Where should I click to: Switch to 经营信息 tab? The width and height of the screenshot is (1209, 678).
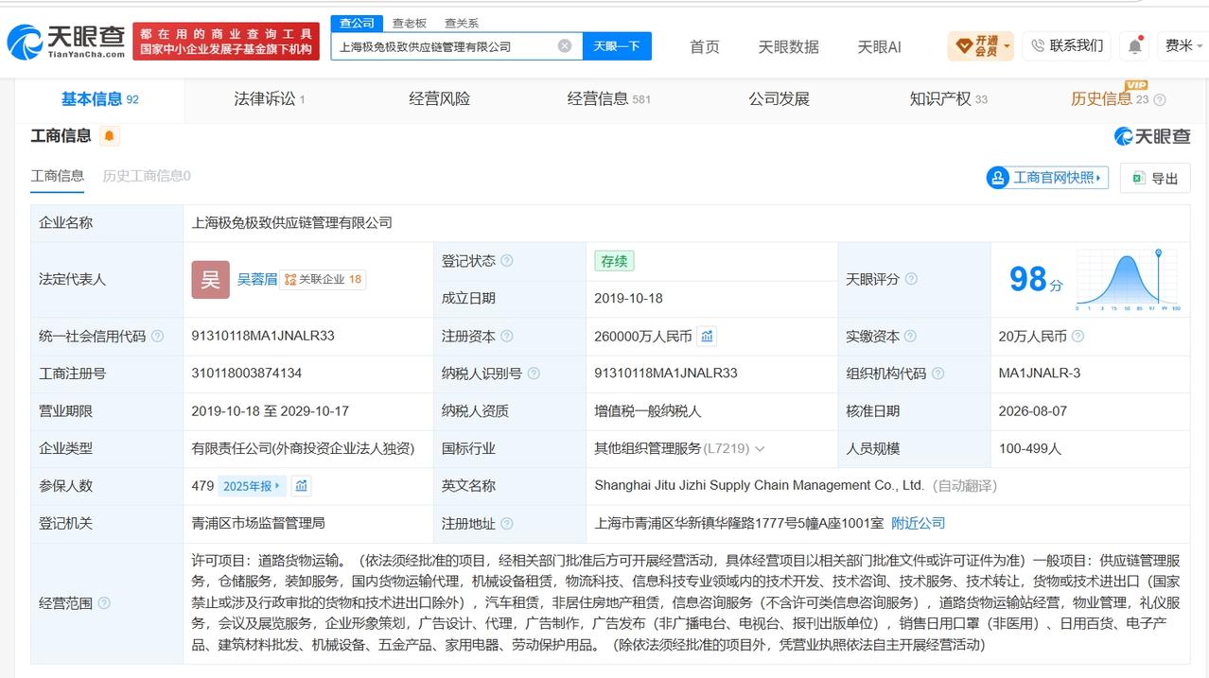pos(609,99)
